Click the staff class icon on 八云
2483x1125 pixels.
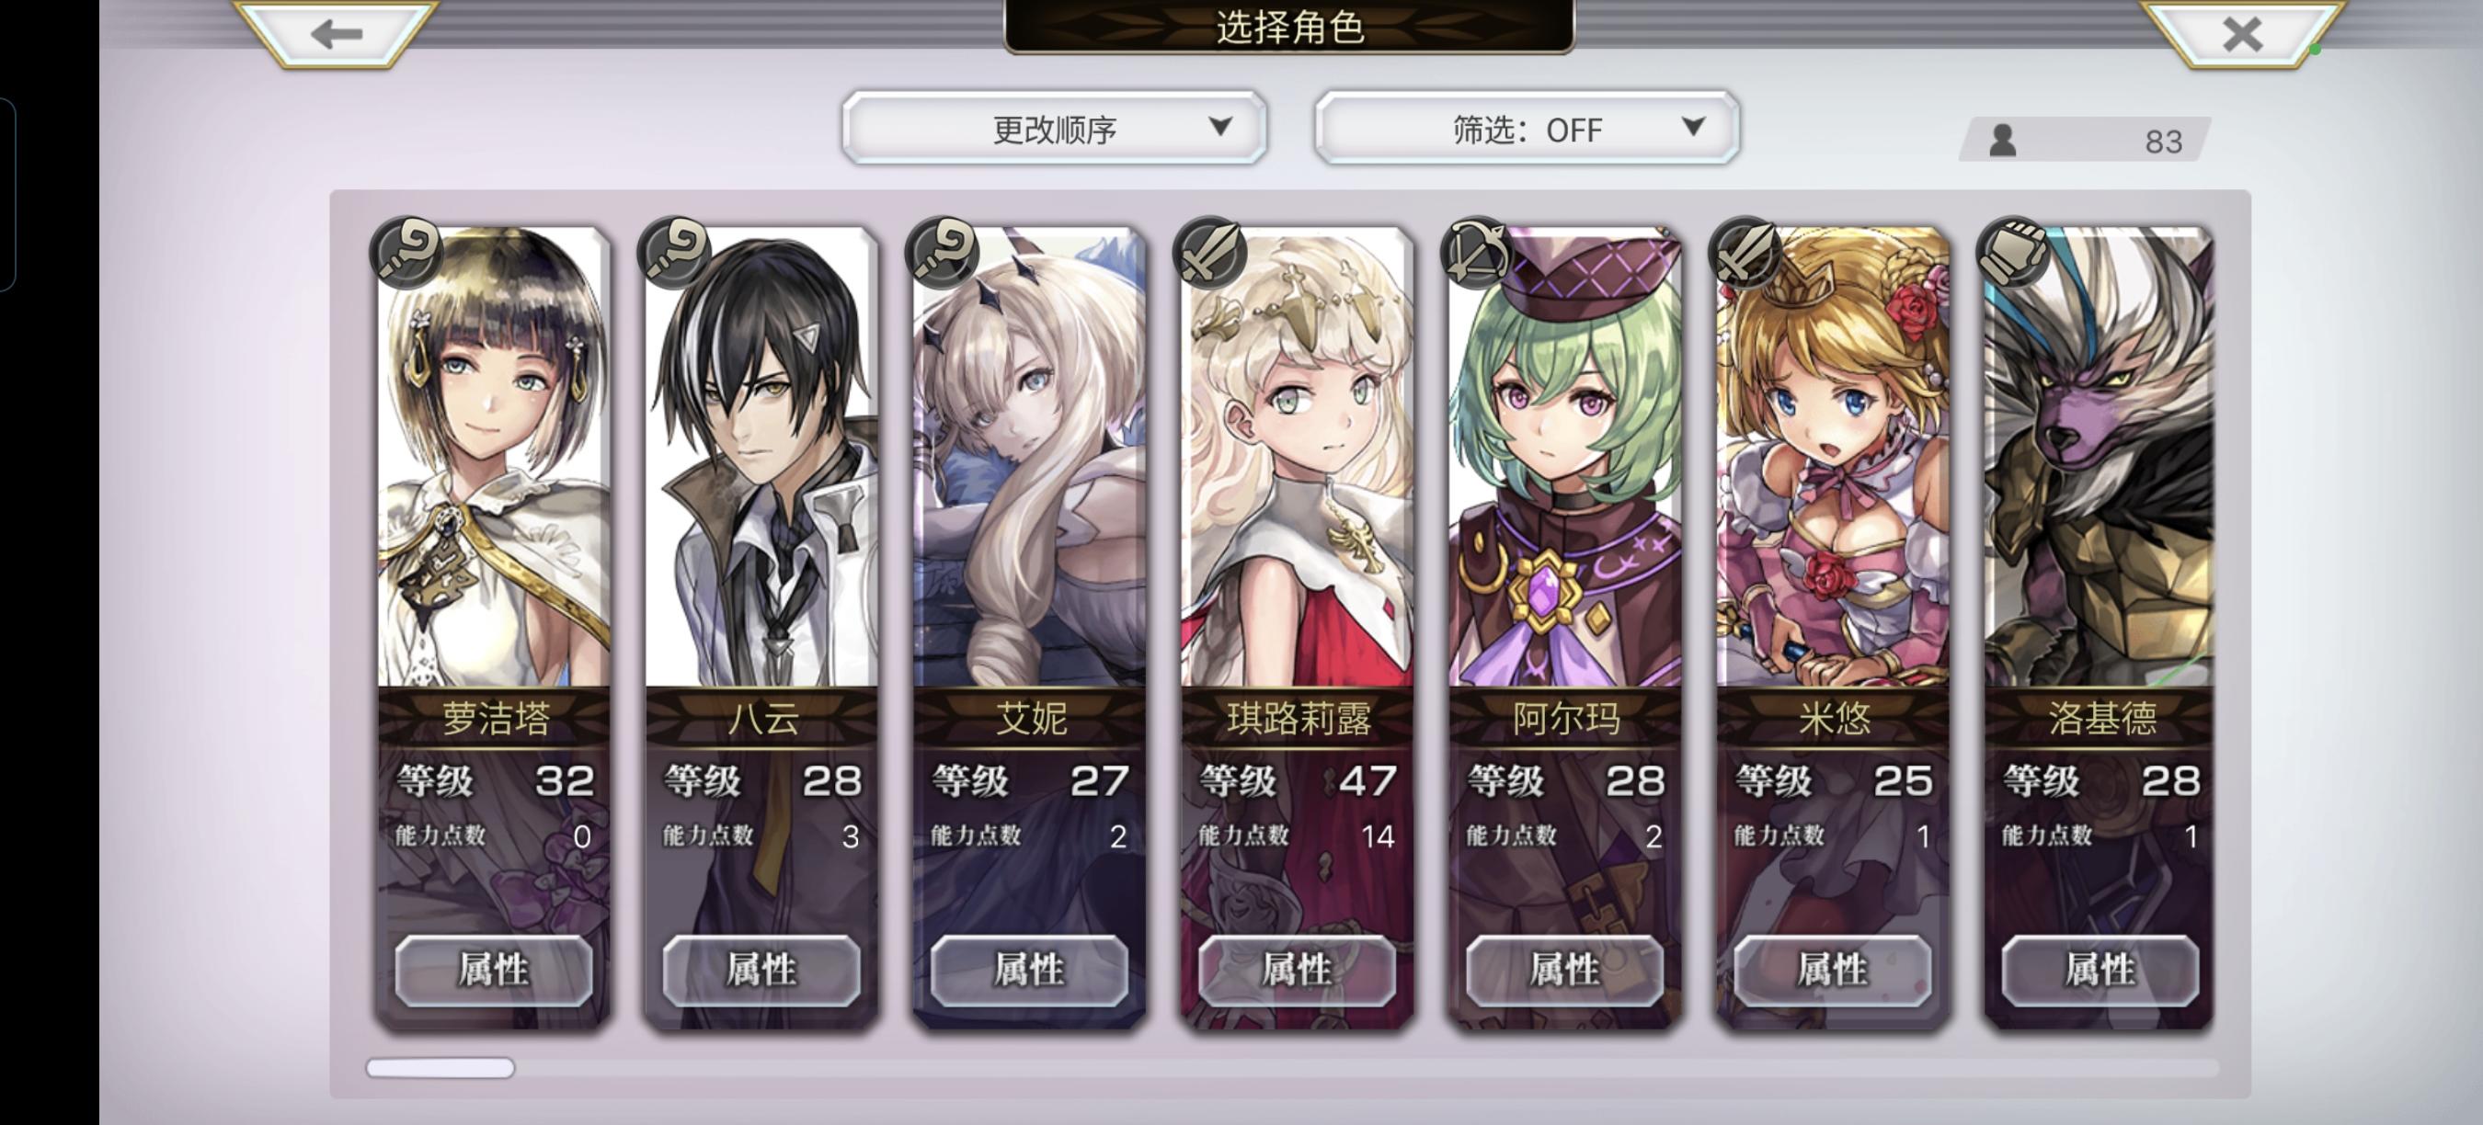[674, 254]
